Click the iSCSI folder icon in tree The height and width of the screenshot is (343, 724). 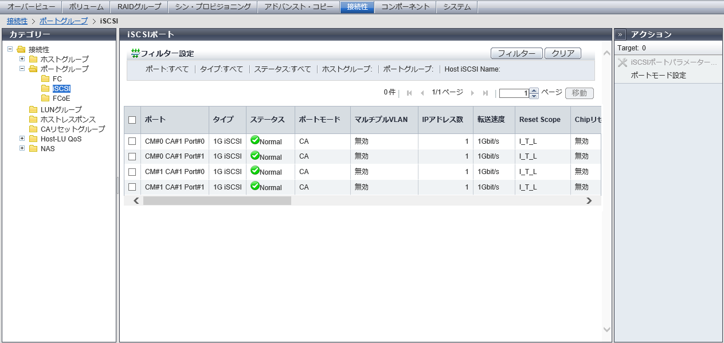click(45, 89)
